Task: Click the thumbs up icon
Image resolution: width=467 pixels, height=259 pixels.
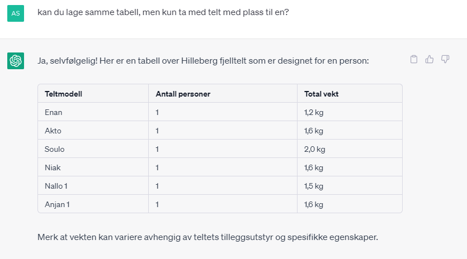Action: 430,59
